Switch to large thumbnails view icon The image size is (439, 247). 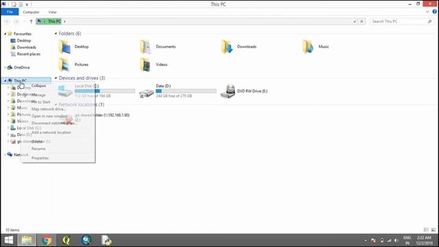point(433,230)
